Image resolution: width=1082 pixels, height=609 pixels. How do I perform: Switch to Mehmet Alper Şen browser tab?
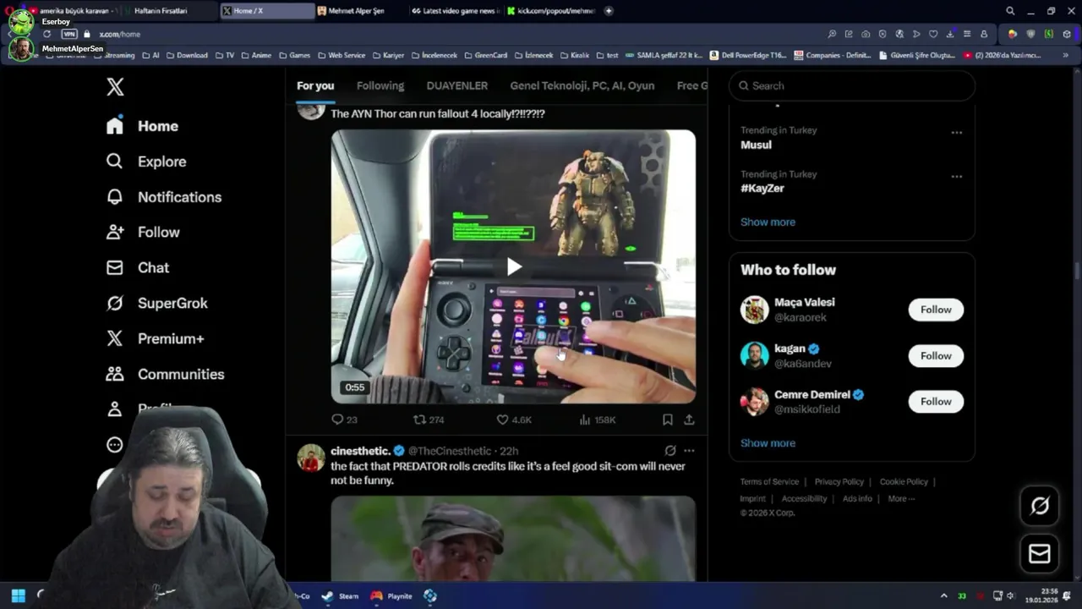357,11
